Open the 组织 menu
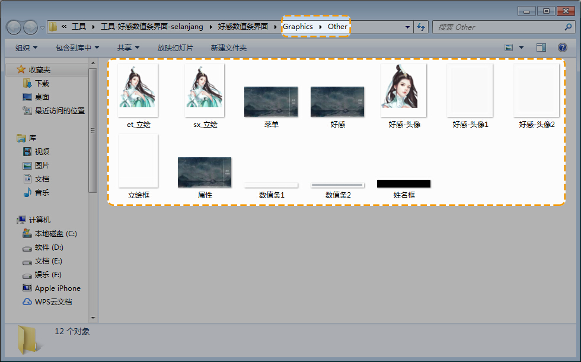The width and height of the screenshot is (581, 362). (x=26, y=48)
